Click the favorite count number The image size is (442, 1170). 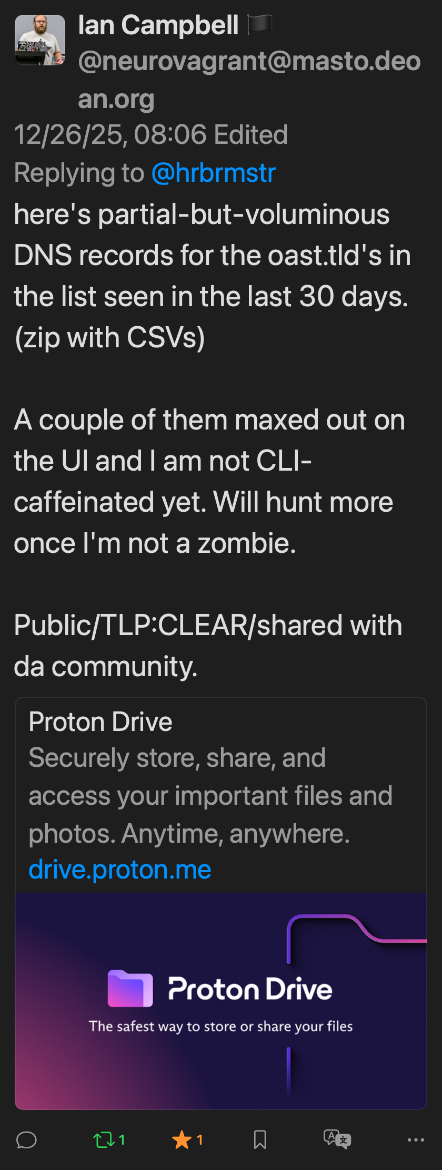click(200, 1140)
